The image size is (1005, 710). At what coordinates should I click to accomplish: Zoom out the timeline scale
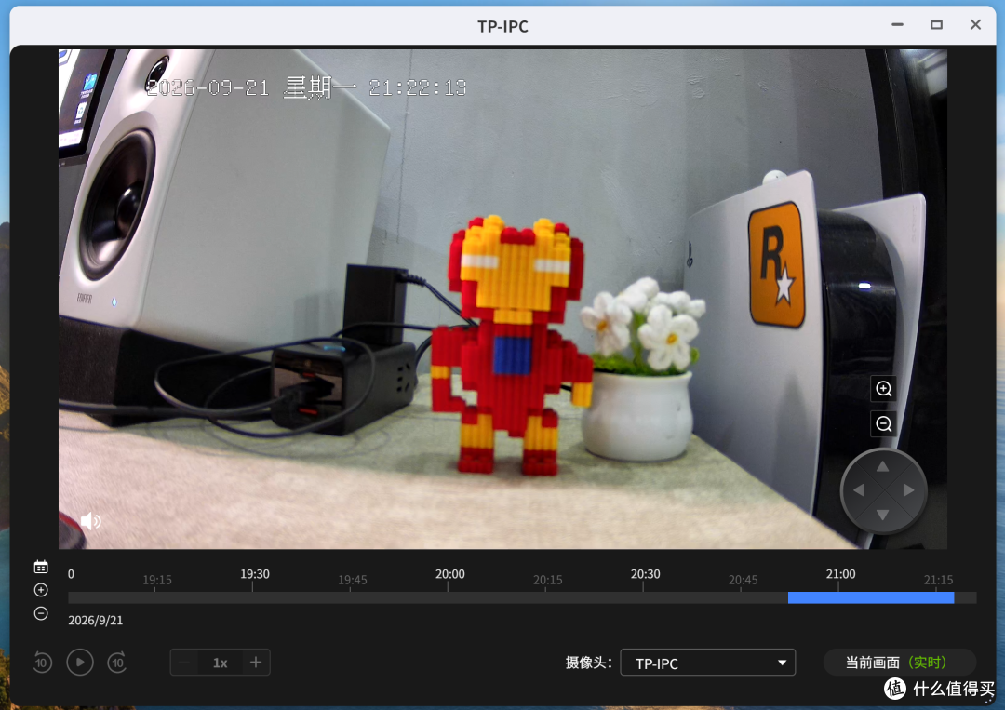click(x=41, y=613)
